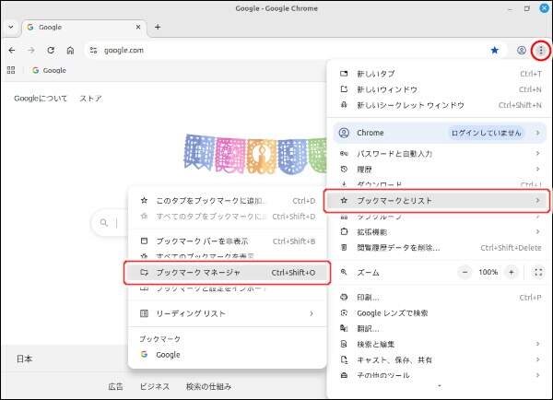Select the Google tab
The width and height of the screenshot is (553, 400).
point(84,27)
